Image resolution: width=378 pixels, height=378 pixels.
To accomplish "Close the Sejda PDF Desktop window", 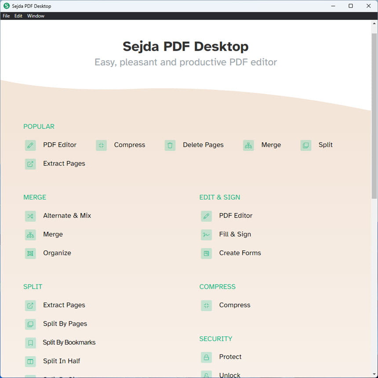I will [369, 6].
